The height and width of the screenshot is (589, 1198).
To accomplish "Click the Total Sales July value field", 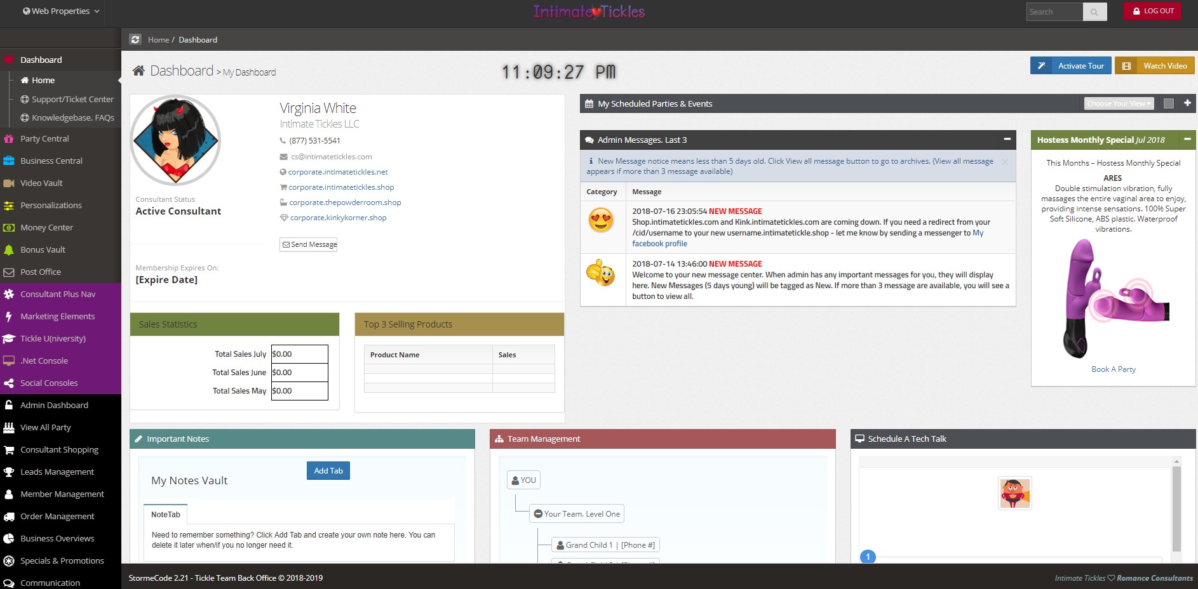I will 300,354.
